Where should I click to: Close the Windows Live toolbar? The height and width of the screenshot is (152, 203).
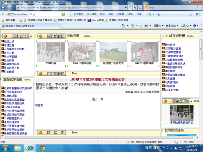tap(3, 14)
